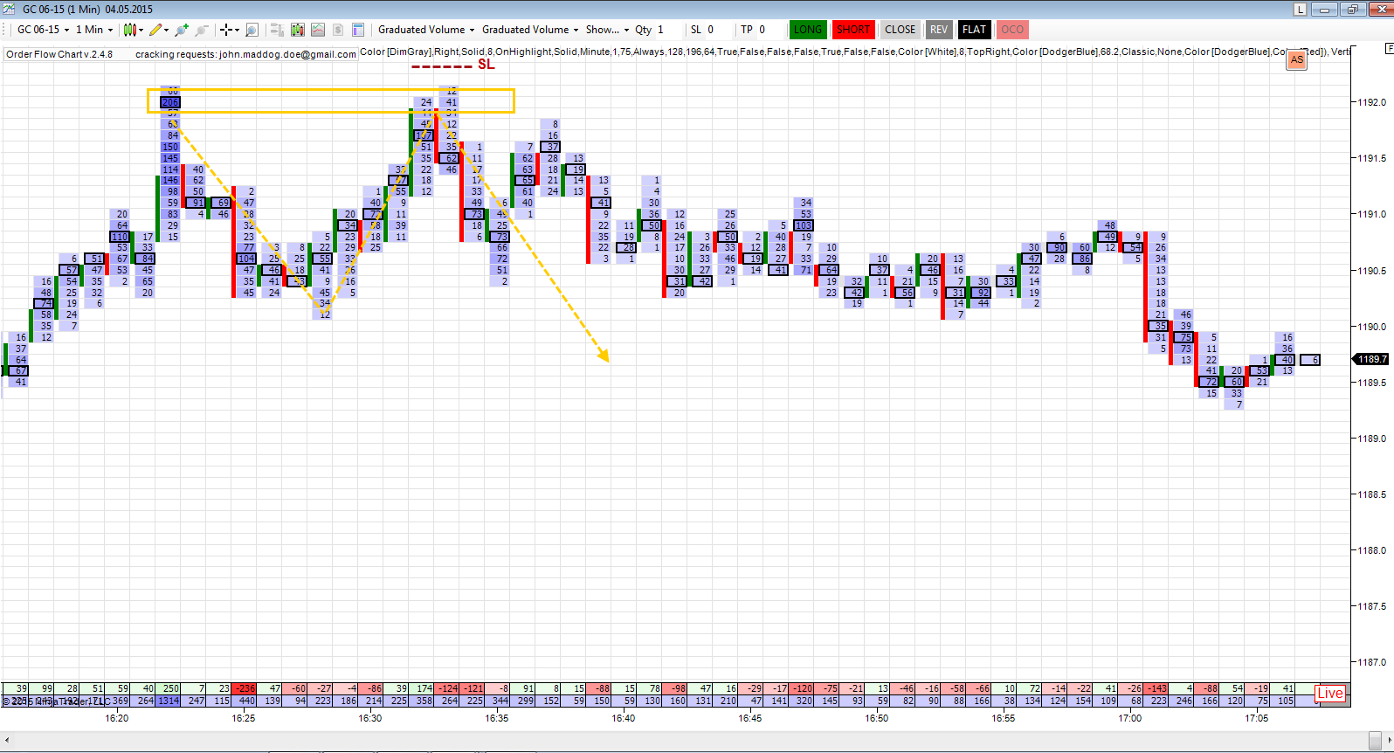This screenshot has height=753, width=1394.
Task: Click the zoom in magnifier icon
Action: pyautogui.click(x=182, y=30)
